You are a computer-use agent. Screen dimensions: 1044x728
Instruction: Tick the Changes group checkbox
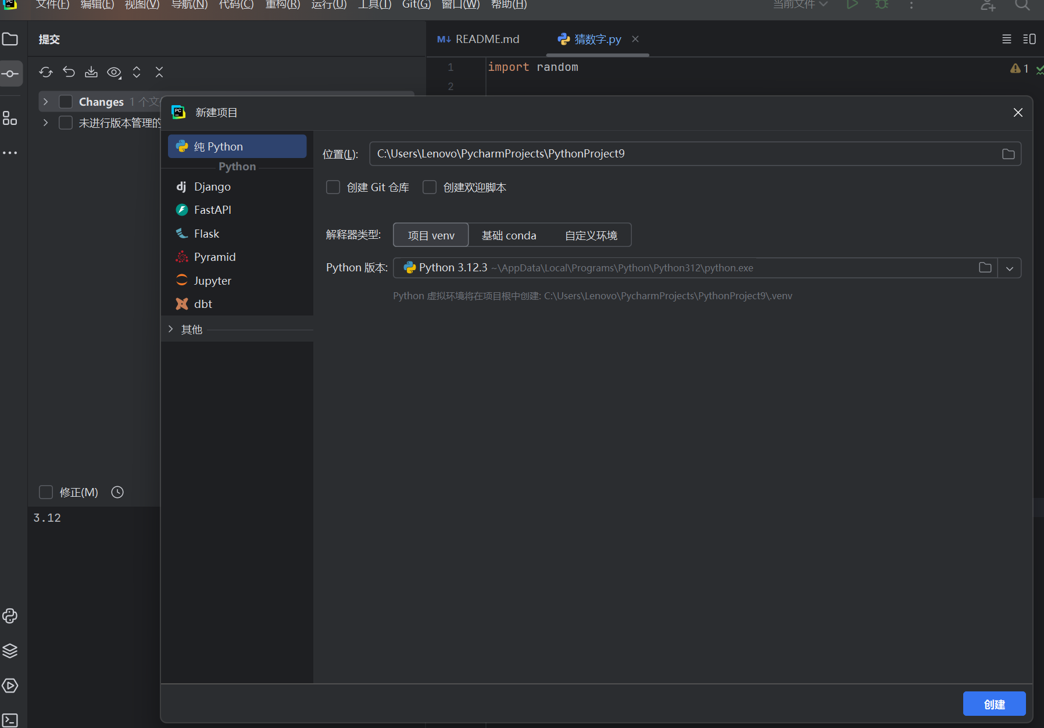point(66,102)
